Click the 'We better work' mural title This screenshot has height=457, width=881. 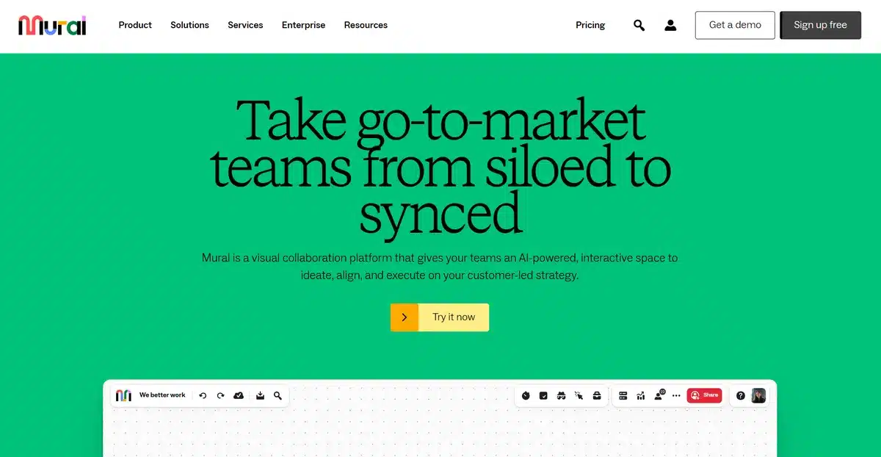click(x=162, y=395)
